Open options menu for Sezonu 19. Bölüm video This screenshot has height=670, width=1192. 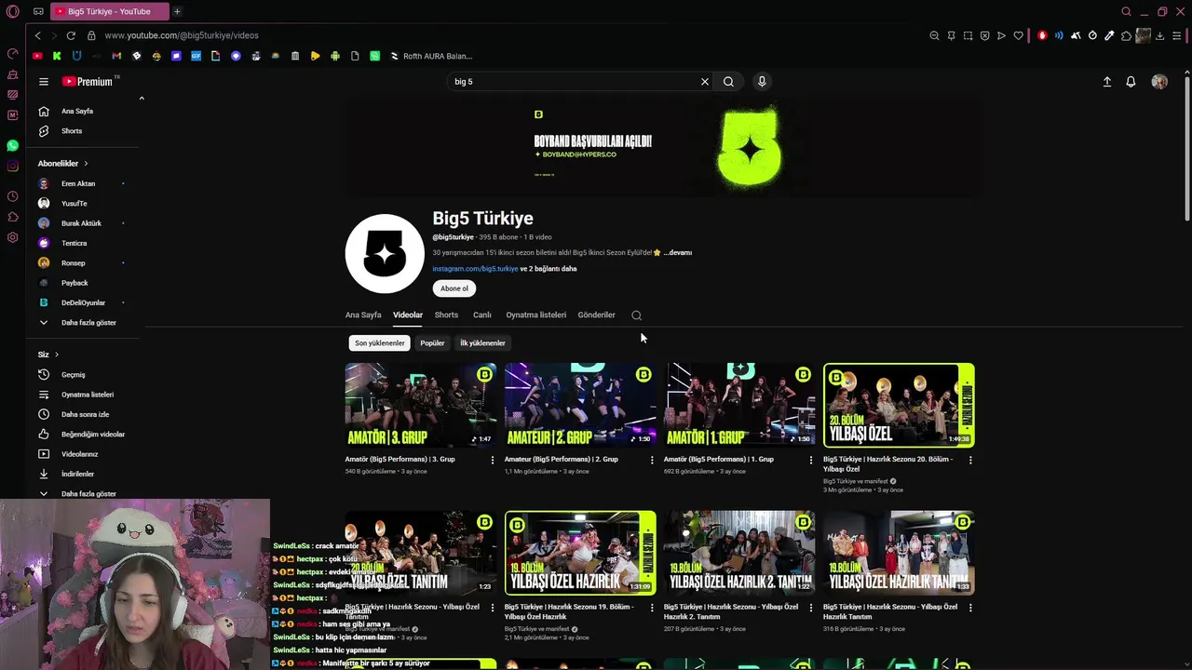[x=652, y=607]
